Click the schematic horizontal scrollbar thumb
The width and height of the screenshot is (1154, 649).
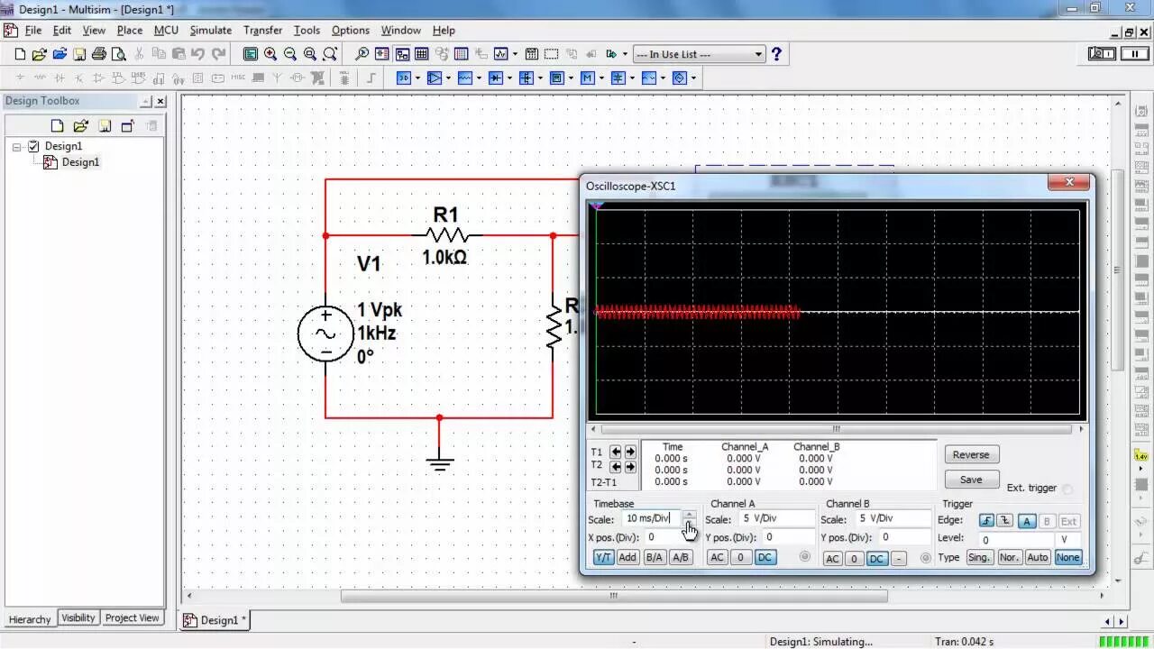click(x=614, y=596)
